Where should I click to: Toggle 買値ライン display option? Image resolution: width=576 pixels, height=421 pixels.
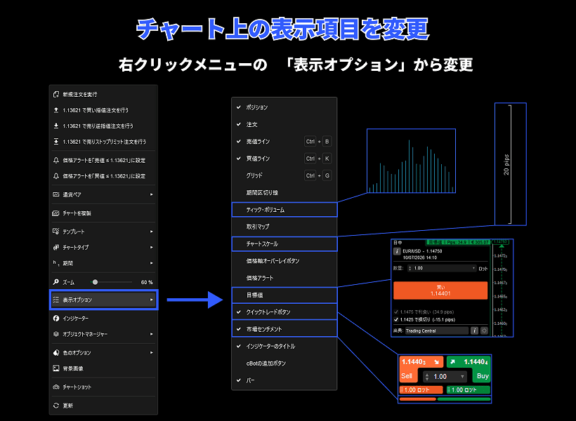(284, 159)
